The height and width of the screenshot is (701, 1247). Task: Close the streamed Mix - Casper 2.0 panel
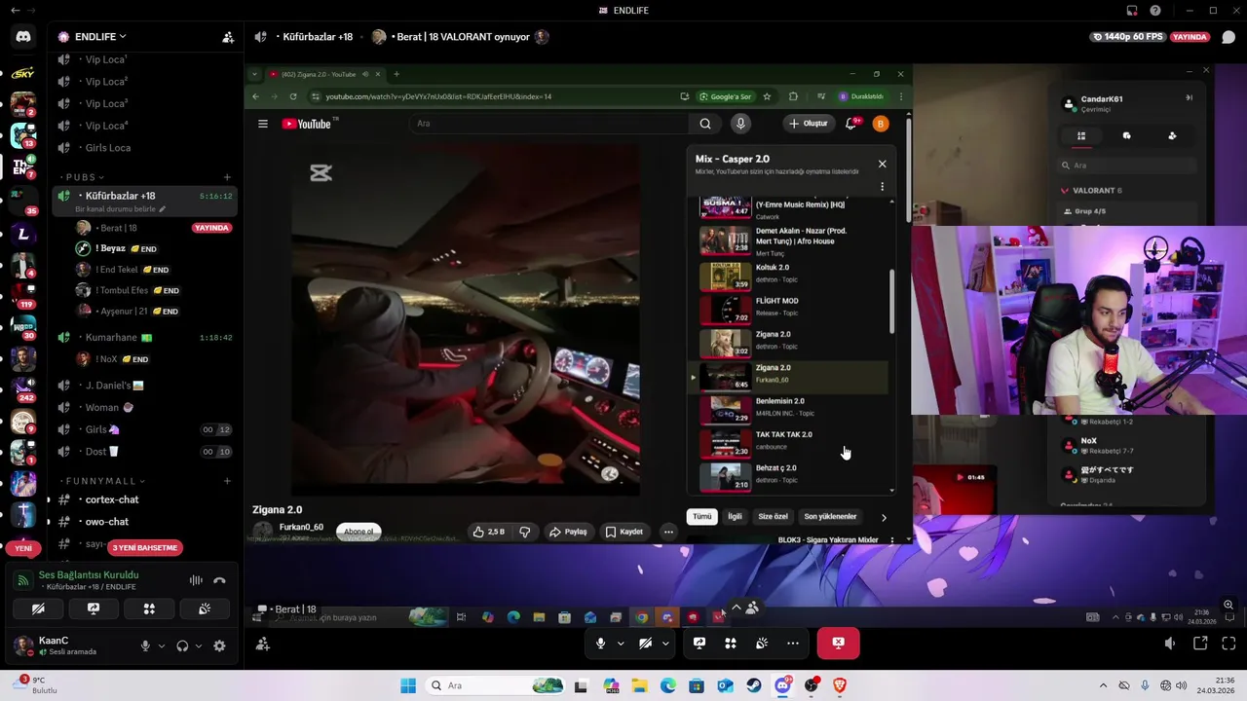[883, 164]
